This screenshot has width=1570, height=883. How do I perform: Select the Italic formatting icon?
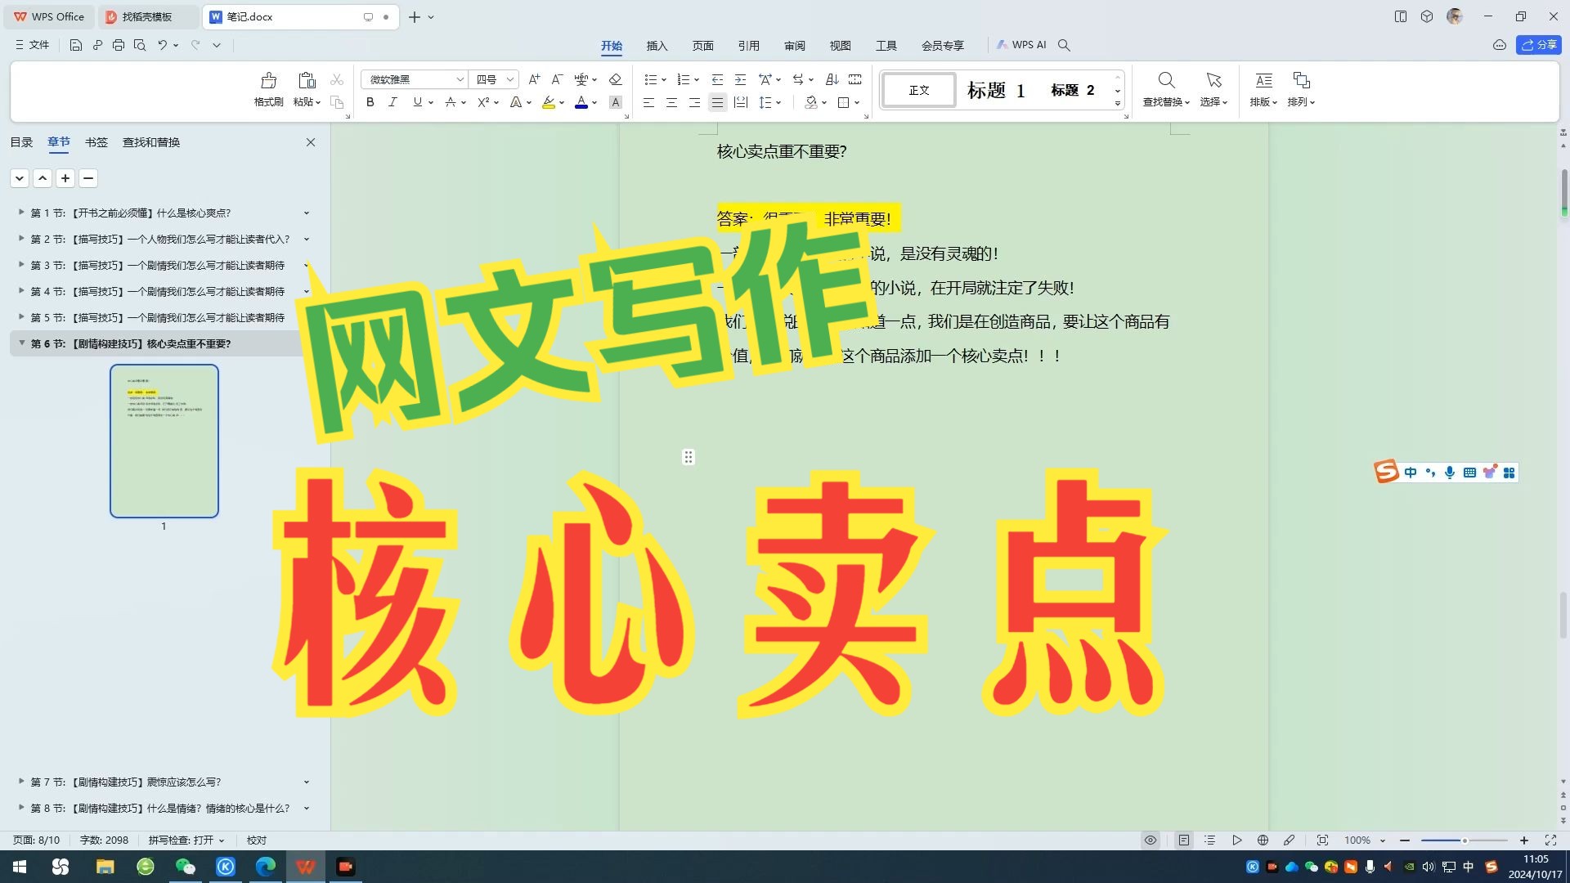tap(392, 102)
